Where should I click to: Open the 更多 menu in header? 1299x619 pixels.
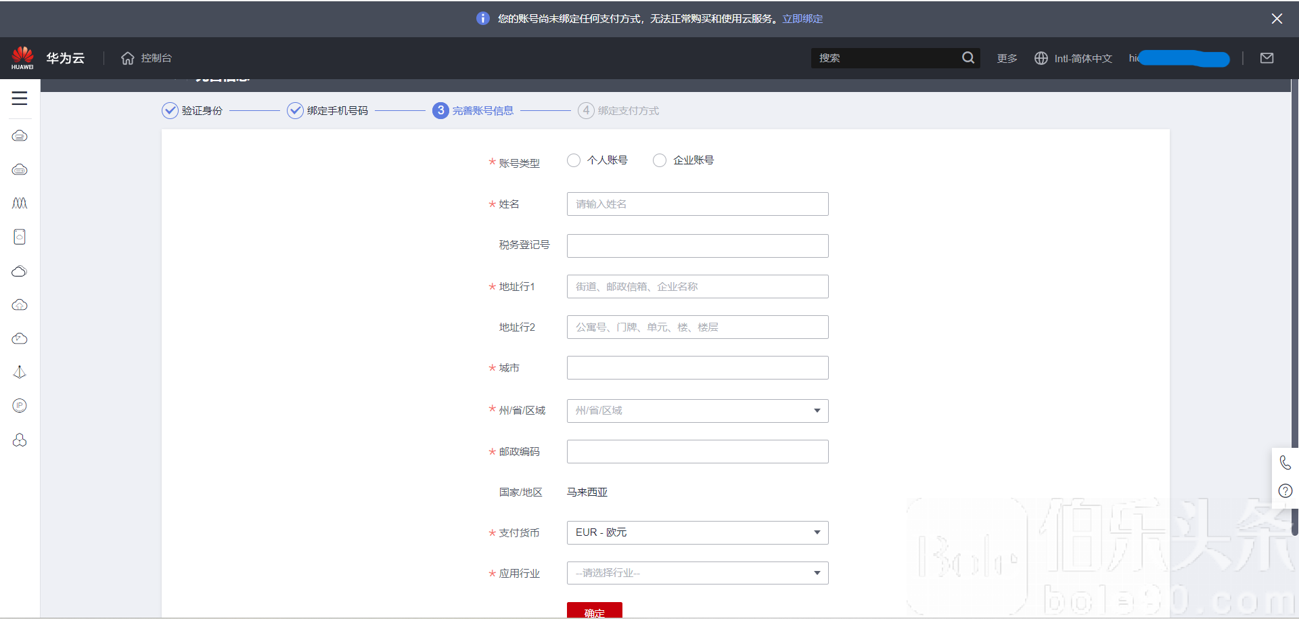1007,58
